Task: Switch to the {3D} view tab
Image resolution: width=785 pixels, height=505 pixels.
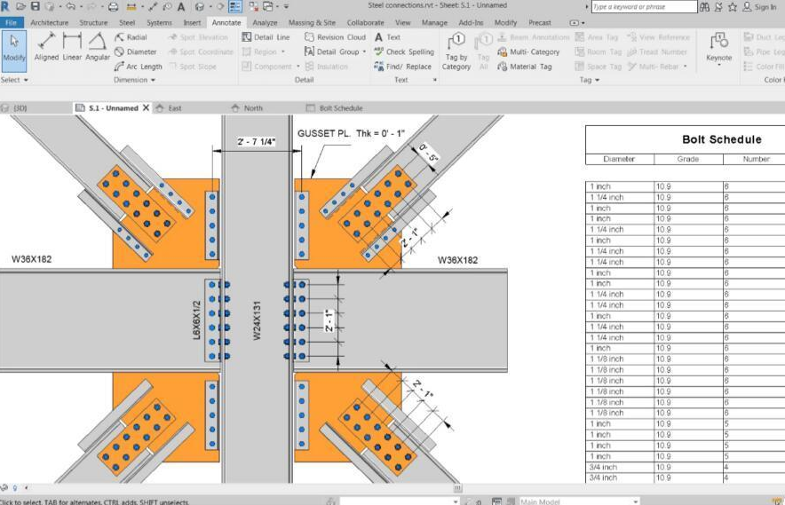Action: pyautogui.click(x=20, y=108)
